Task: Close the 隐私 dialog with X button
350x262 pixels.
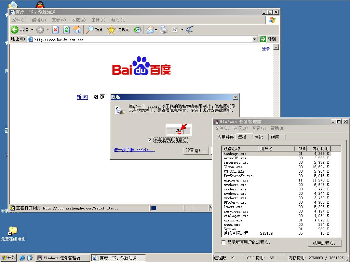Action: (x=235, y=97)
